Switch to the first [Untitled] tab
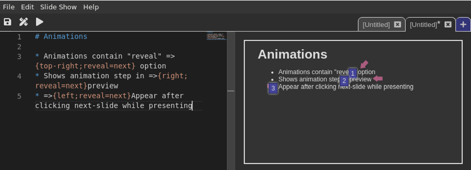The image size is (471, 170). click(376, 25)
